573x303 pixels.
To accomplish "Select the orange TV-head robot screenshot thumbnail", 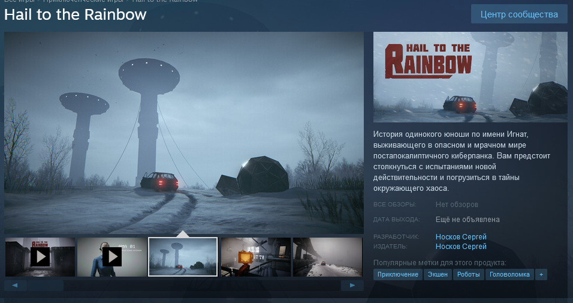I will coord(256,257).
